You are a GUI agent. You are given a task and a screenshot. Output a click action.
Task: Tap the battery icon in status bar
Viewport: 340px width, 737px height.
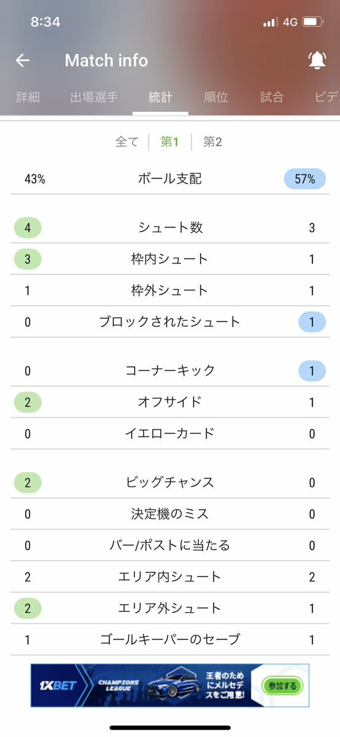(312, 22)
